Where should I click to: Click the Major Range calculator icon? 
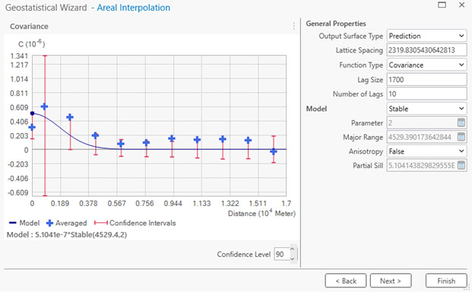point(461,137)
